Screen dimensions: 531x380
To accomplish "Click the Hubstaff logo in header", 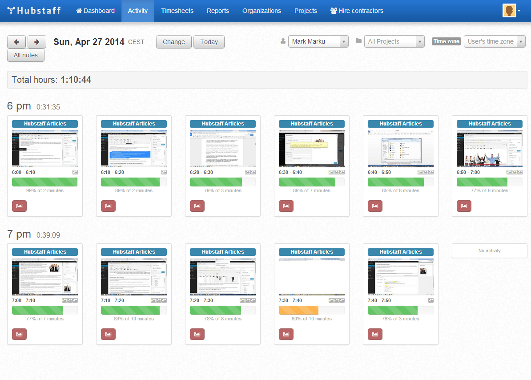I will click(x=34, y=11).
